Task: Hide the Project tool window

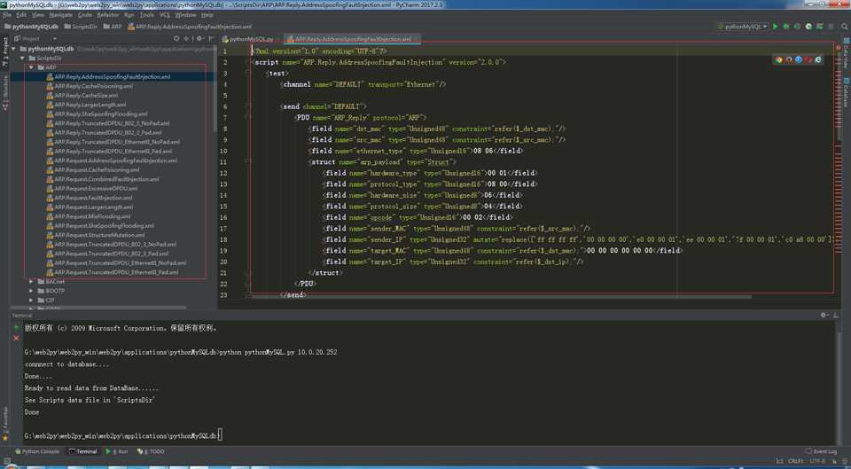Action: (211, 38)
